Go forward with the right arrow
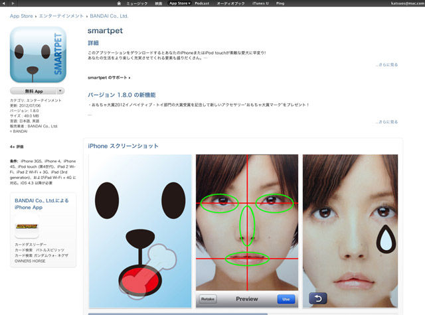 point(13,3)
